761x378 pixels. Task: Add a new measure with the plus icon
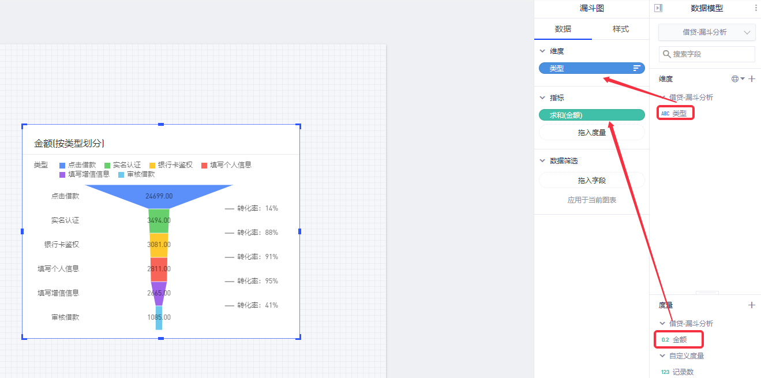752,305
